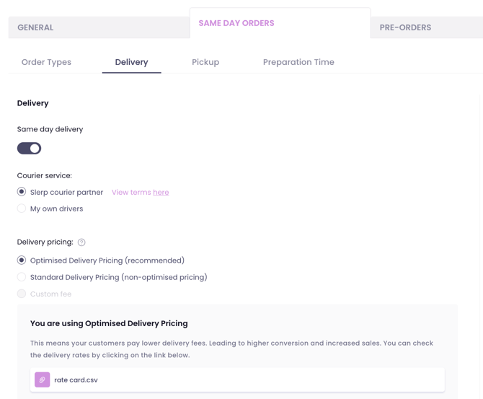Open the rate card.csv file name

point(76,380)
